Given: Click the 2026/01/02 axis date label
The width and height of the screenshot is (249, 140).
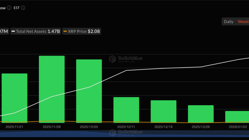Looking at the screenshot, I should tap(238, 127).
